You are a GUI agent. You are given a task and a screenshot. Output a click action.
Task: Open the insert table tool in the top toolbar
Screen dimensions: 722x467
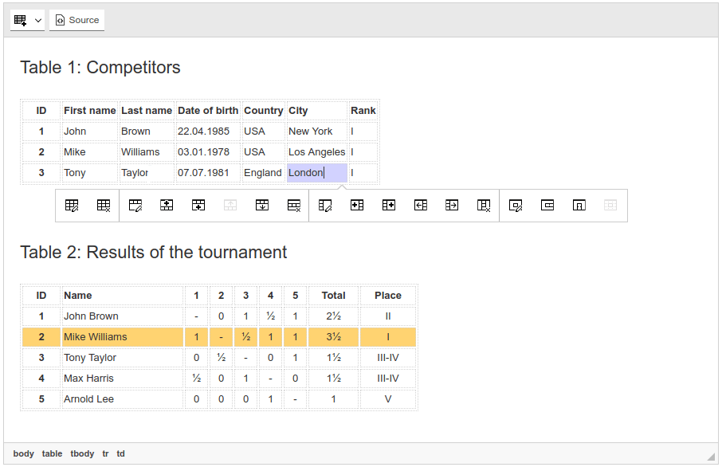(x=19, y=20)
